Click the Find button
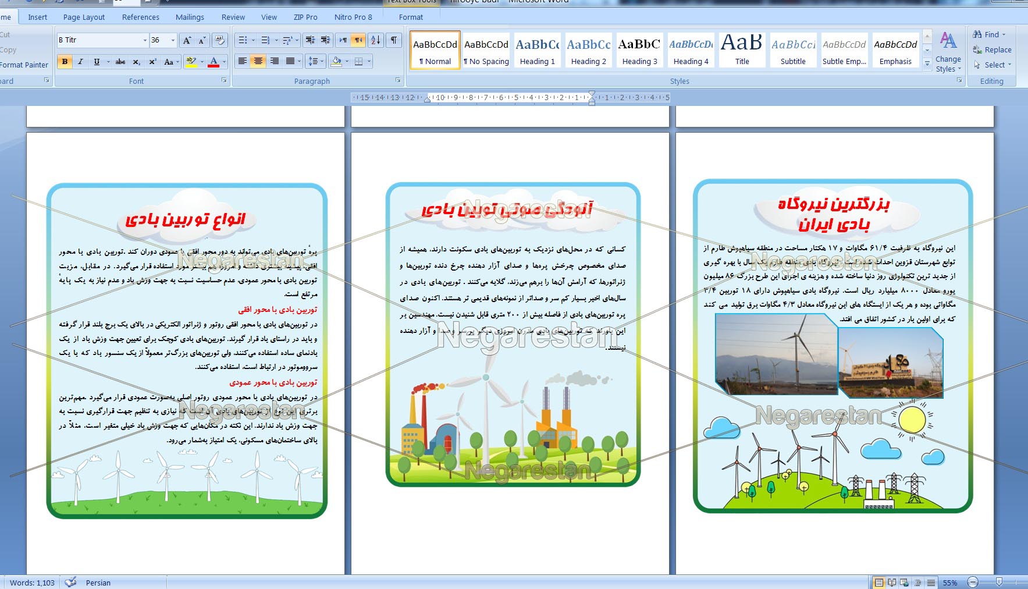The width and height of the screenshot is (1028, 589). pos(990,34)
